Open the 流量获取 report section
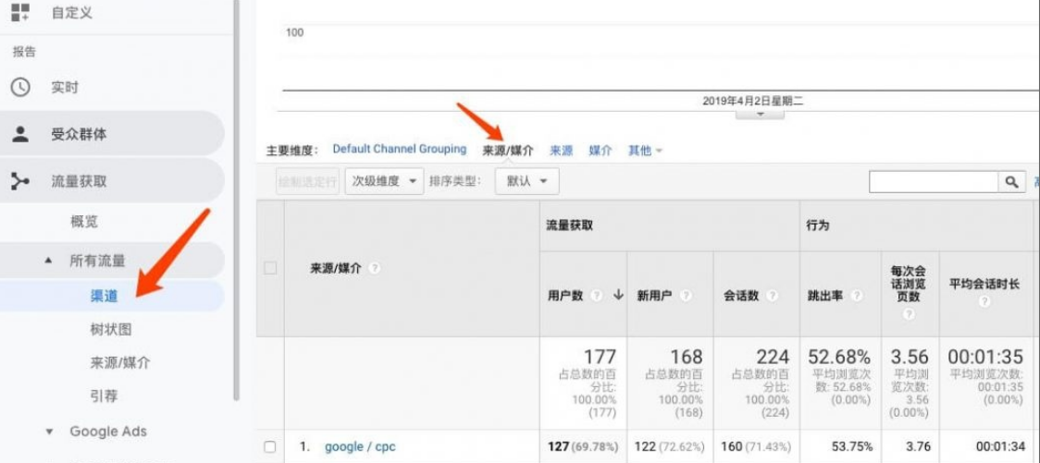 [x=79, y=181]
